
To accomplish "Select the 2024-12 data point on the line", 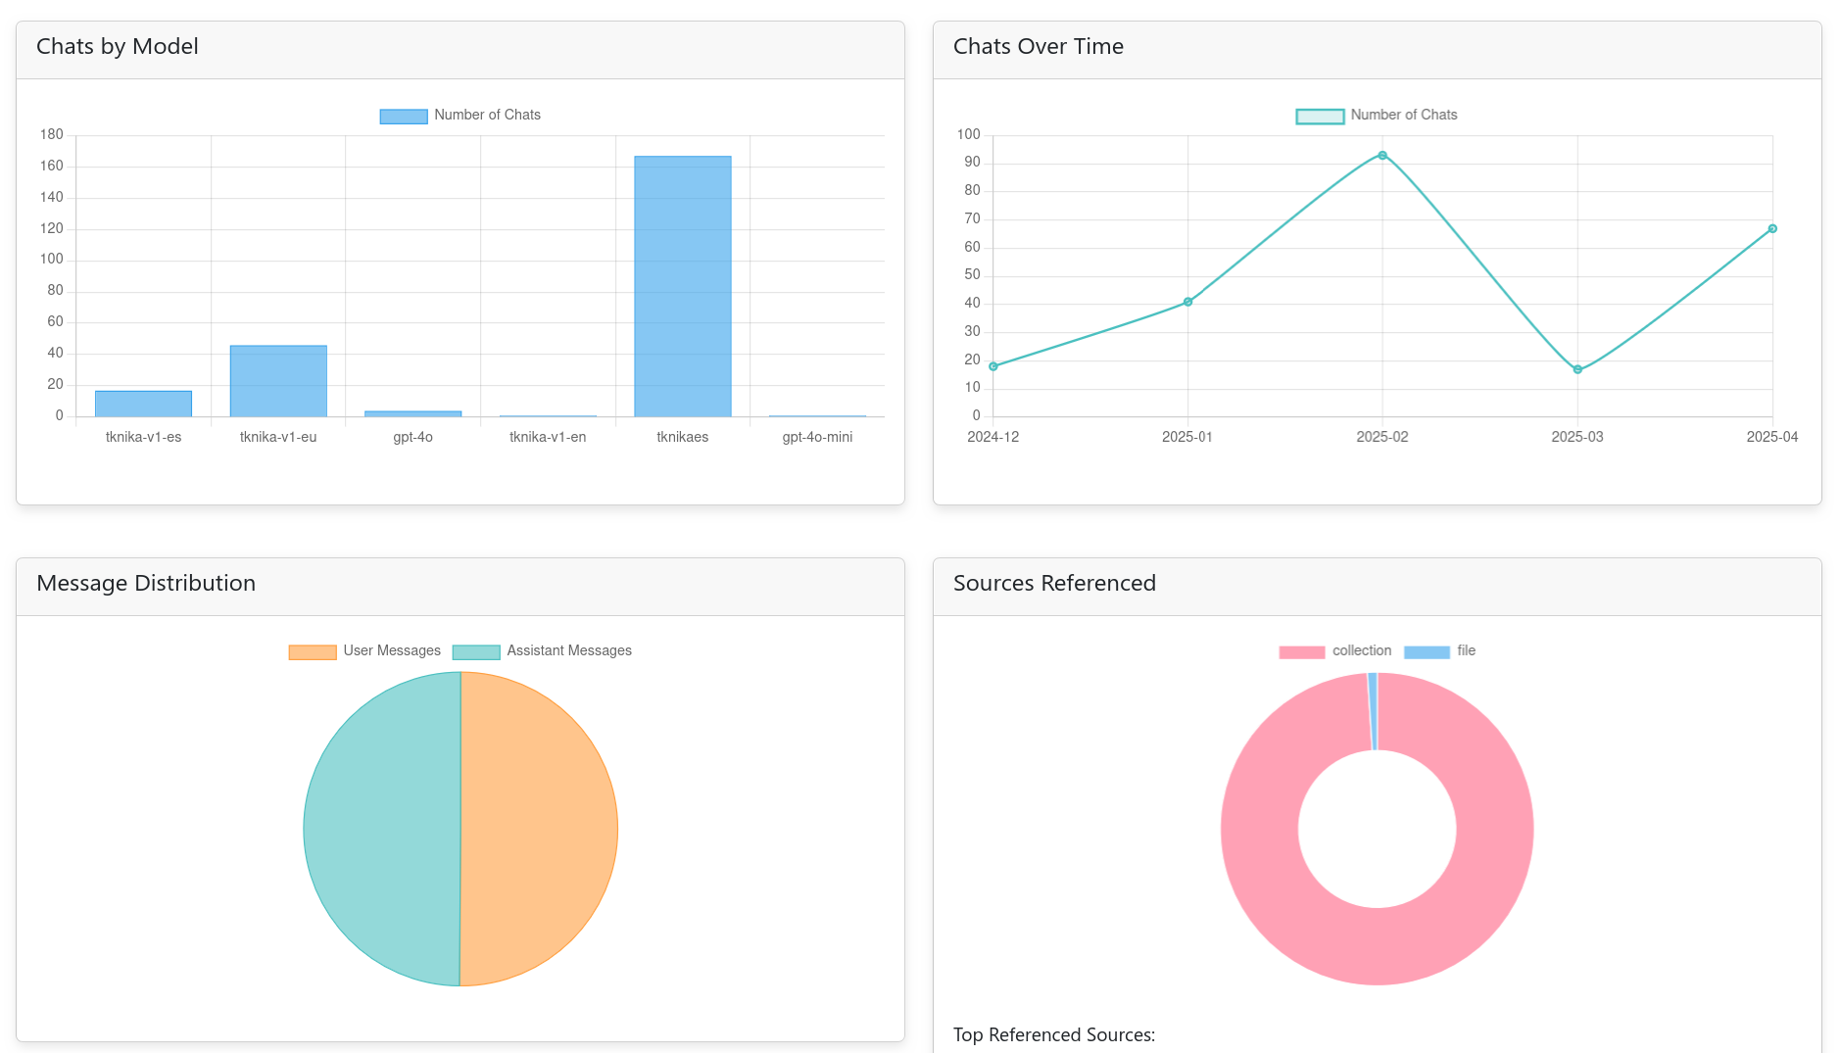I will point(992,365).
